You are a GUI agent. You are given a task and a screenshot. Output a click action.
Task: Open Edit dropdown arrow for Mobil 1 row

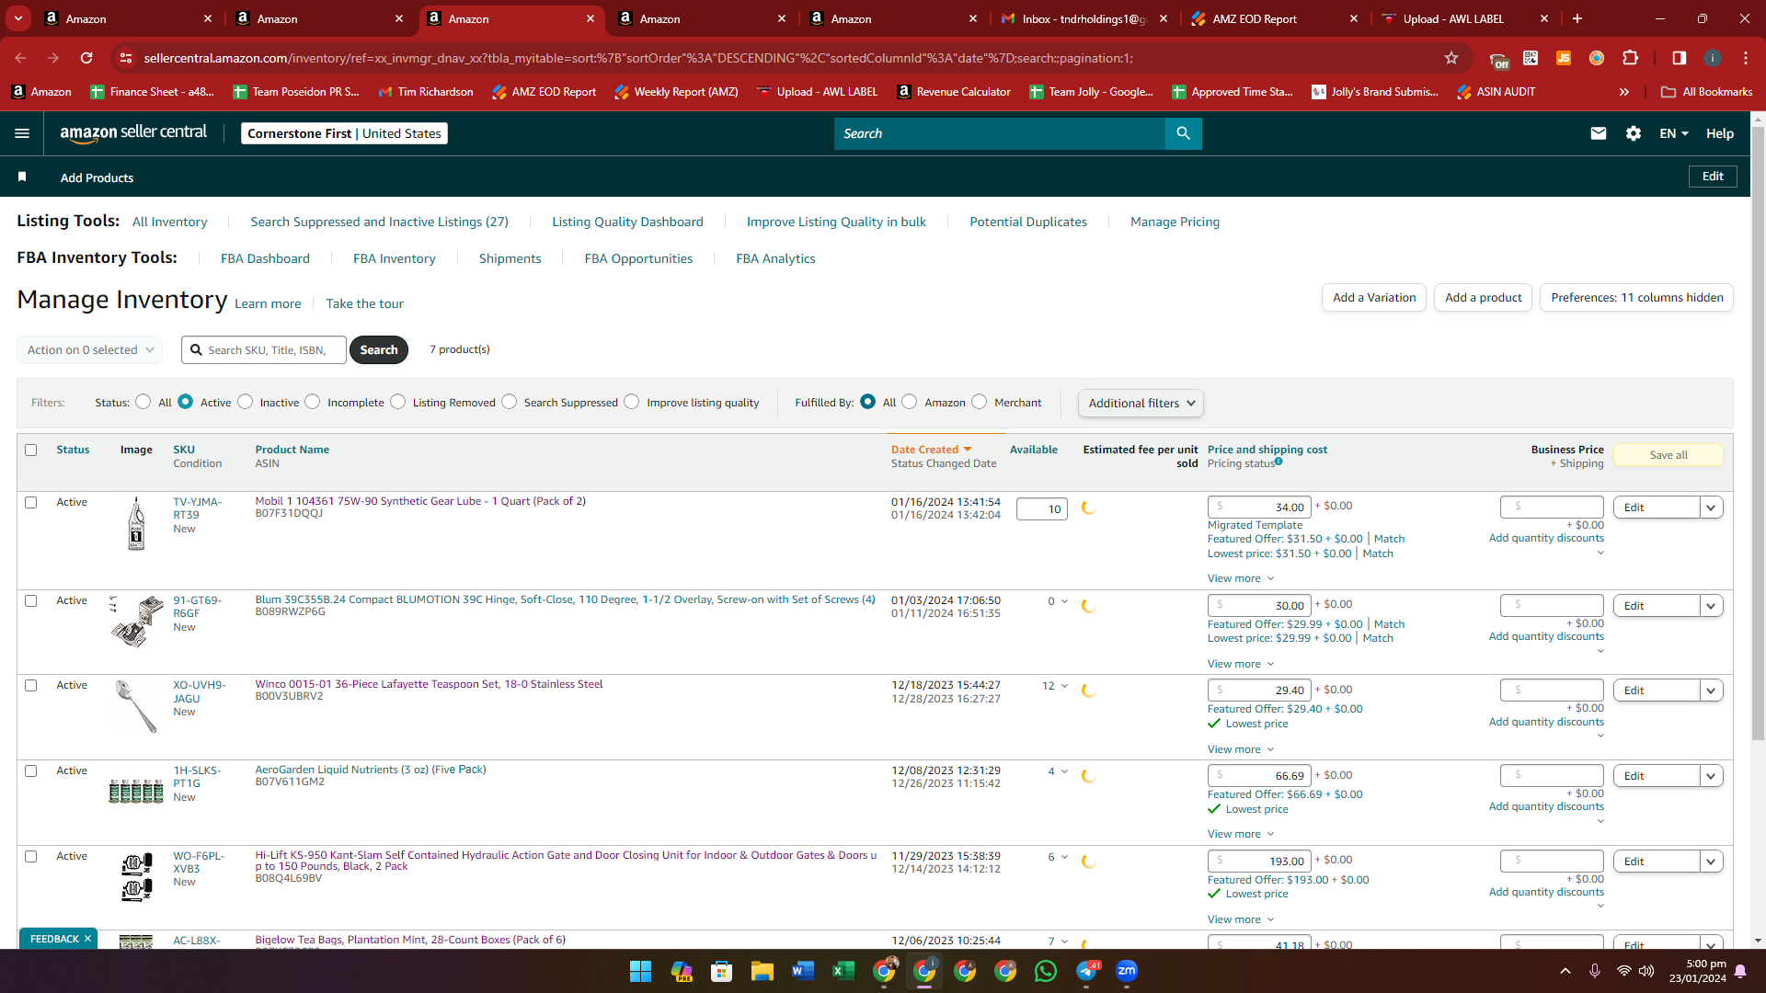tap(1711, 508)
